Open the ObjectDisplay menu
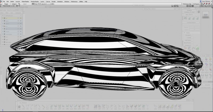The width and height of the screenshot is (213, 112). 25,2
